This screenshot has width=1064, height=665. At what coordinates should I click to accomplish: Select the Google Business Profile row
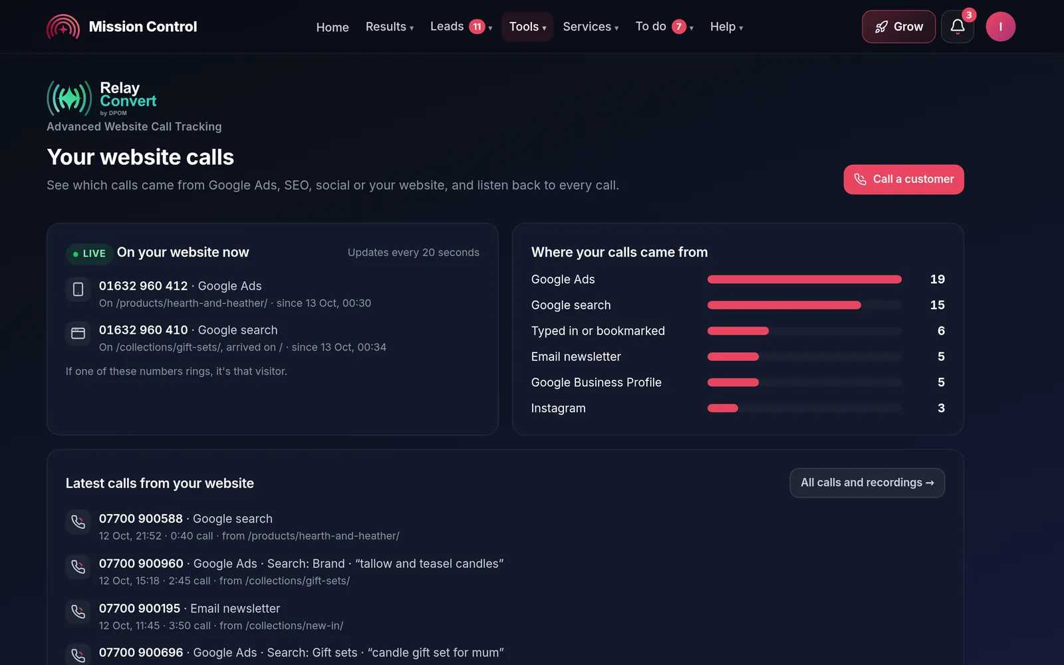[737, 382]
